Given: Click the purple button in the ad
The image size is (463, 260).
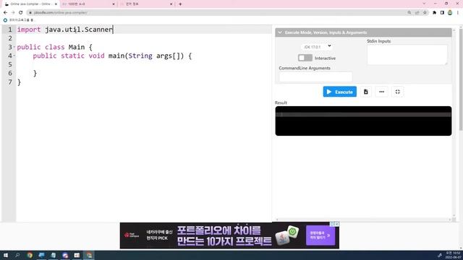Looking at the screenshot, I should click(x=320, y=235).
